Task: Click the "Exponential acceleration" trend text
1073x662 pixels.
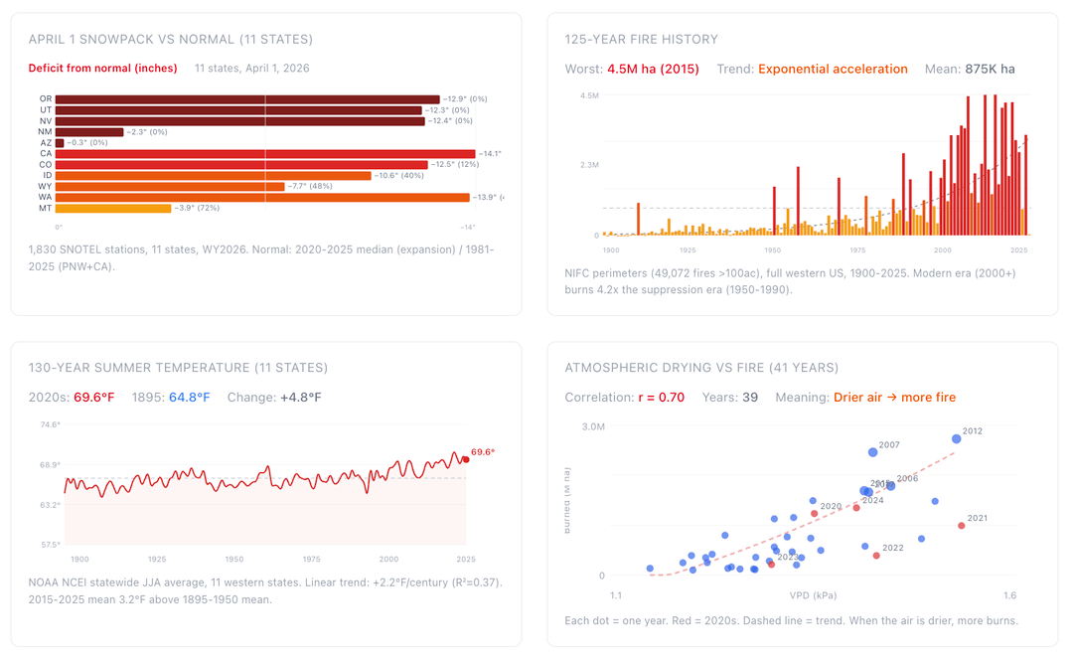Action: [x=833, y=70]
